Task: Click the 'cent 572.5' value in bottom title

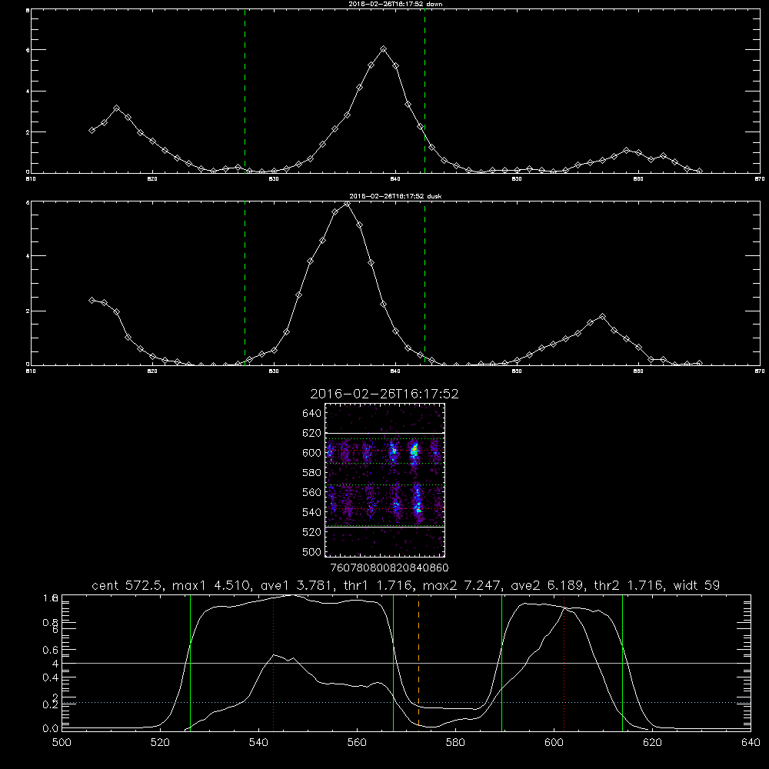Action: point(127,585)
